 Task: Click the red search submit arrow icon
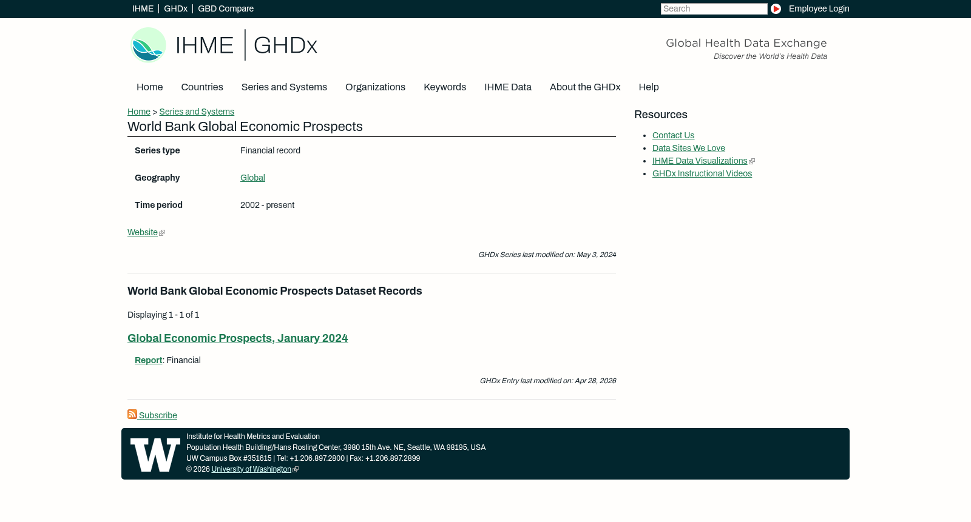coord(776,9)
